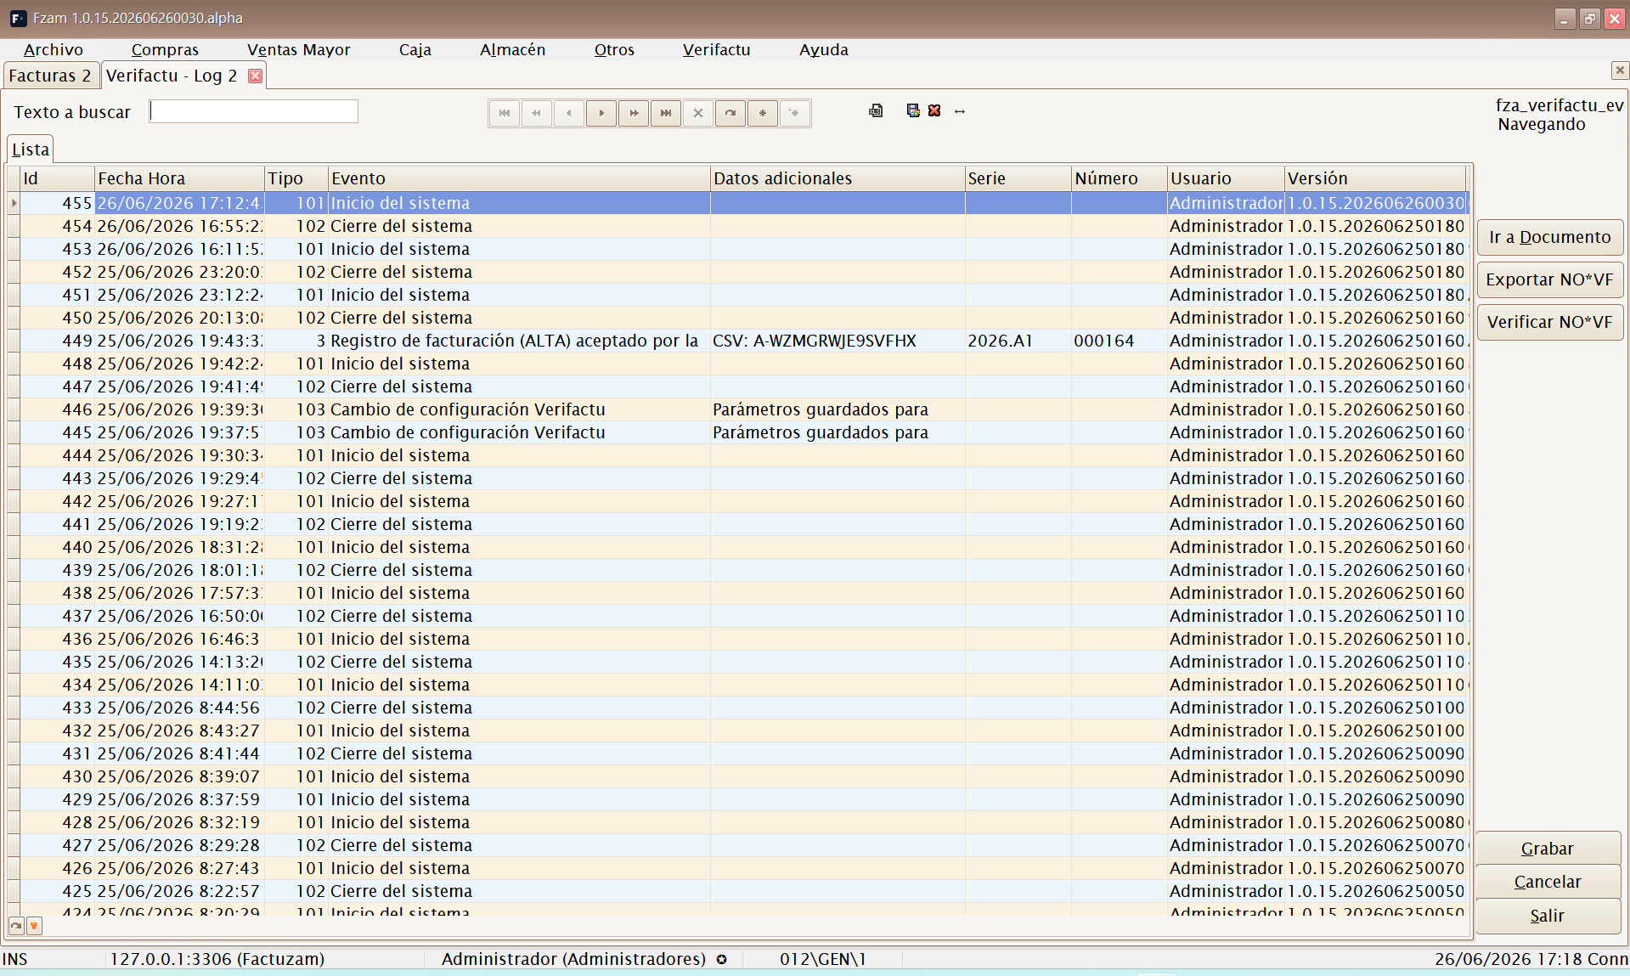Switch to the Facturas 2 tab
The image size is (1630, 976).
50,76
